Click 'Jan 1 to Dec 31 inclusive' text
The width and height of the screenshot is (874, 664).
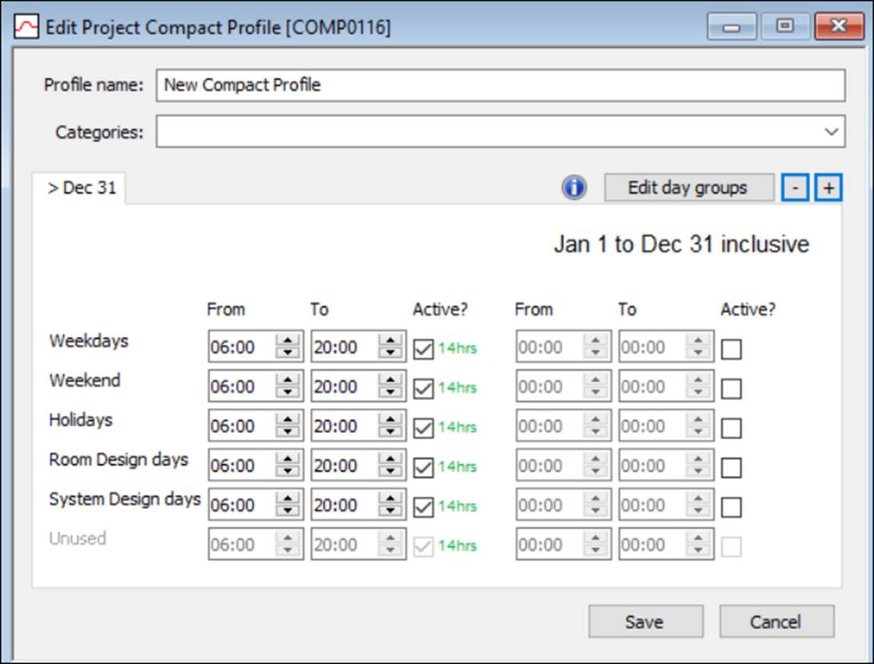tap(681, 244)
